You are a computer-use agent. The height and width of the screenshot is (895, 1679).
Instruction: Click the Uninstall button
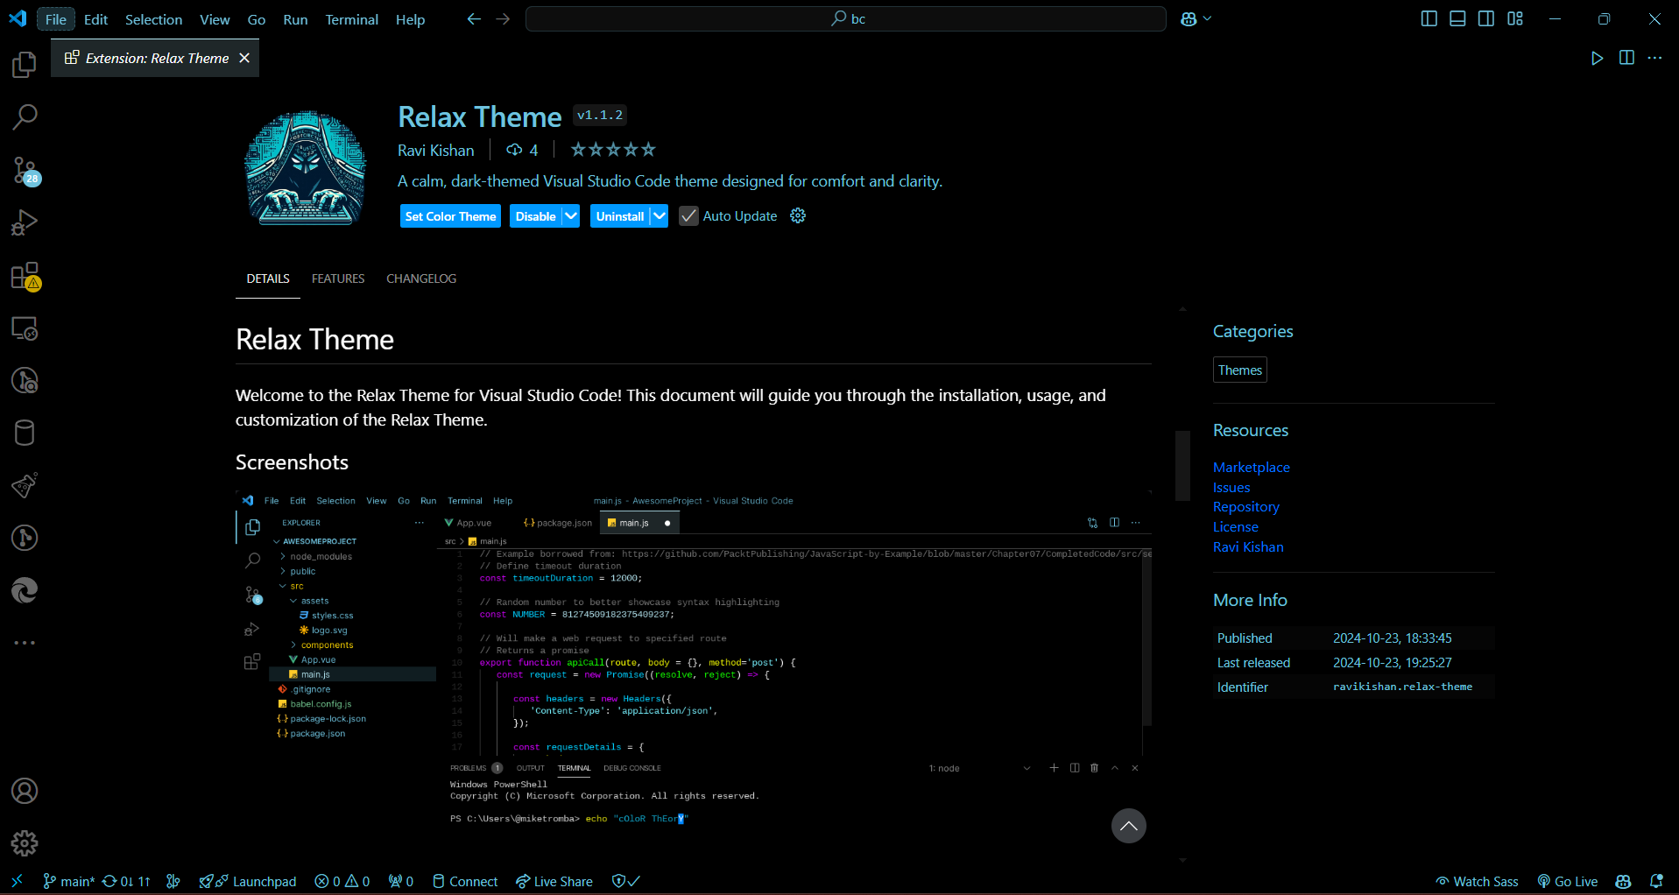tap(620, 216)
